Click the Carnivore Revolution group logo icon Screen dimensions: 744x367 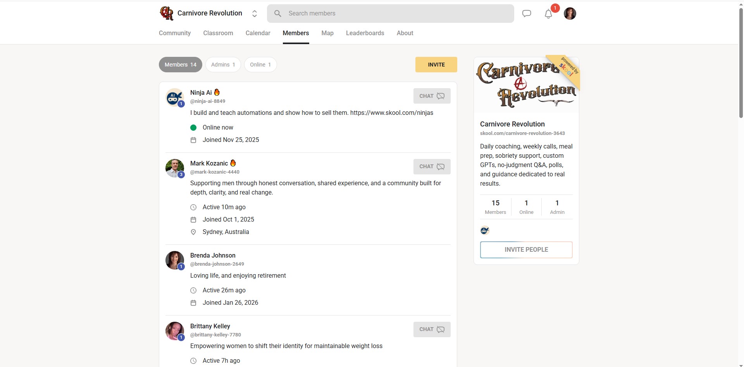167,13
